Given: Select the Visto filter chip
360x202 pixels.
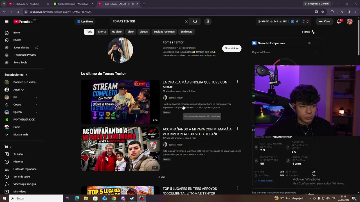Looking at the screenshot, I should 130,32.
